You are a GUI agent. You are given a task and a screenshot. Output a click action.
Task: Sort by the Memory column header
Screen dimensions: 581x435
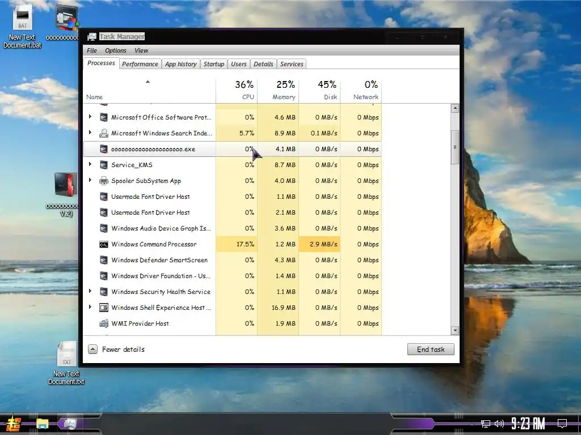coord(278,91)
